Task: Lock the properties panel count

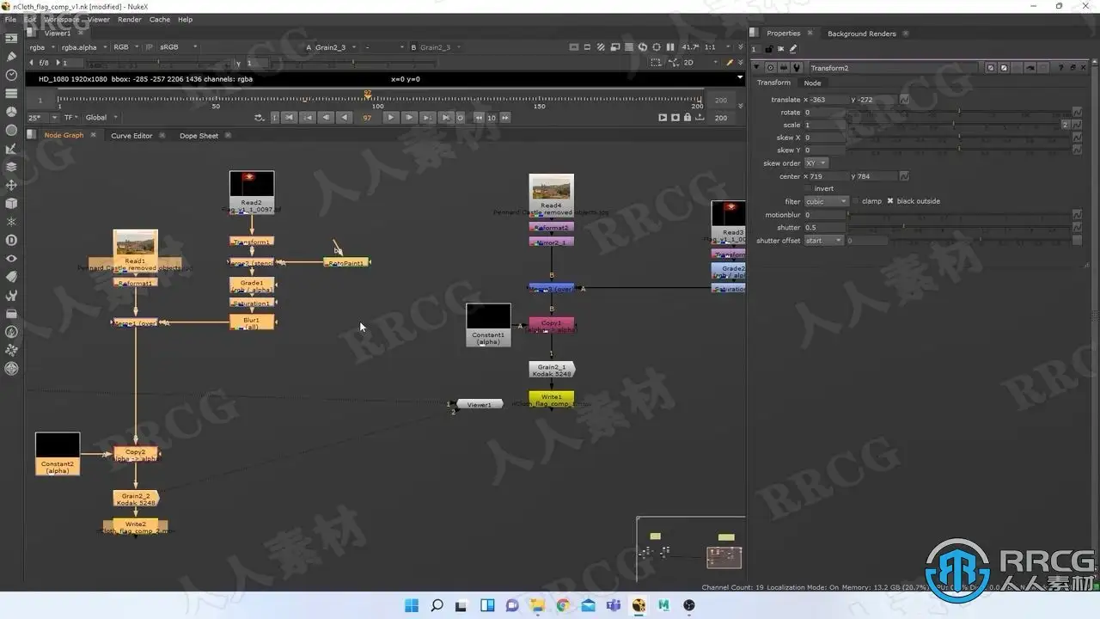Action: point(768,49)
